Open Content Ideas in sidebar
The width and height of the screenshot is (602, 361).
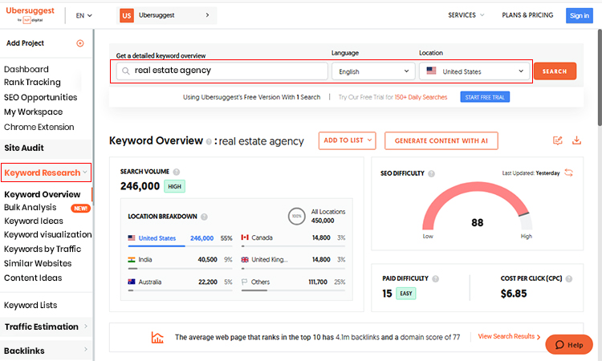tap(33, 278)
